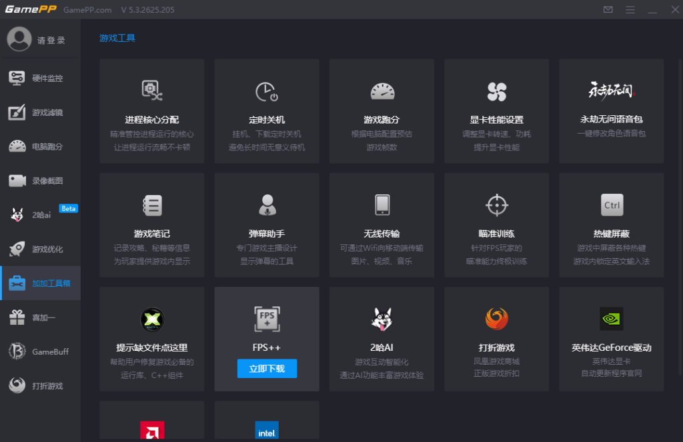Image resolution: width=683 pixels, height=442 pixels.
Task: Open the 游戏优化 rocket icon
Action: pyautogui.click(x=17, y=249)
